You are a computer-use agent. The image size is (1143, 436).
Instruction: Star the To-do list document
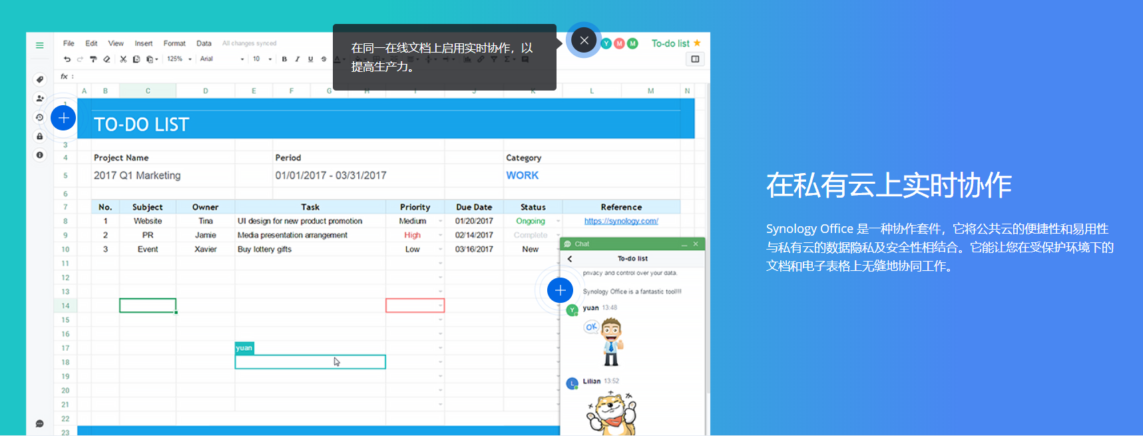coord(697,43)
